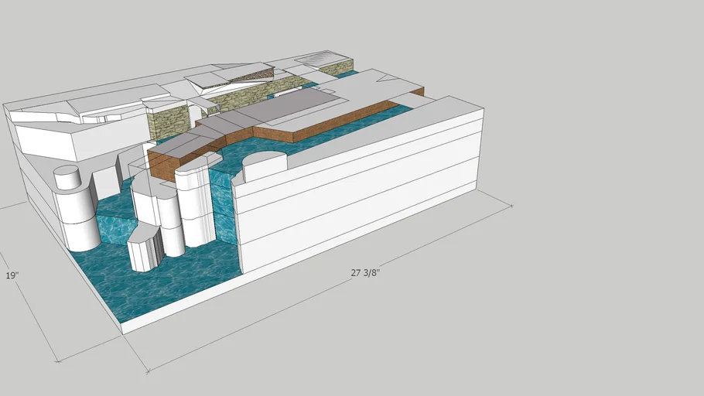704x396 pixels.
Task: Click the hatched roof panel at the back
Action: coord(325,59)
